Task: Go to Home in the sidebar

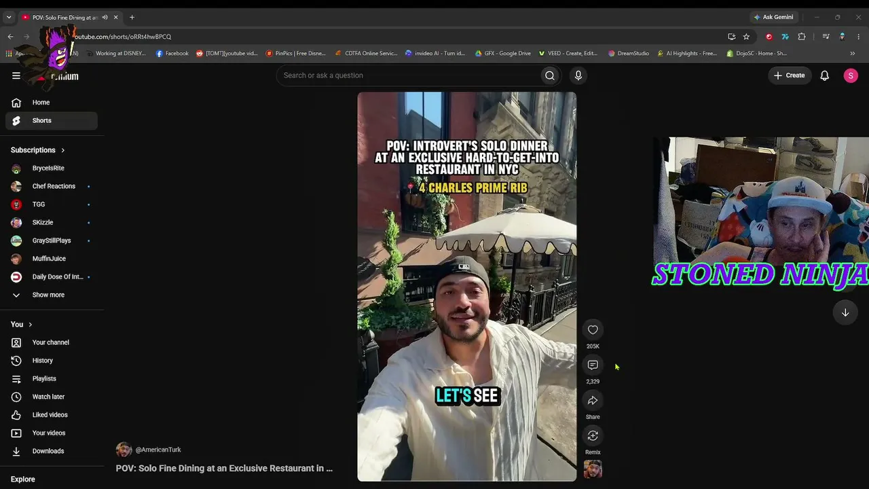Action: pyautogui.click(x=52, y=103)
